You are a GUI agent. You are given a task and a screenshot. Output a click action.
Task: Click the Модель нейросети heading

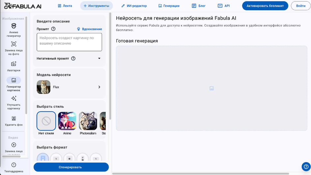pos(54,75)
